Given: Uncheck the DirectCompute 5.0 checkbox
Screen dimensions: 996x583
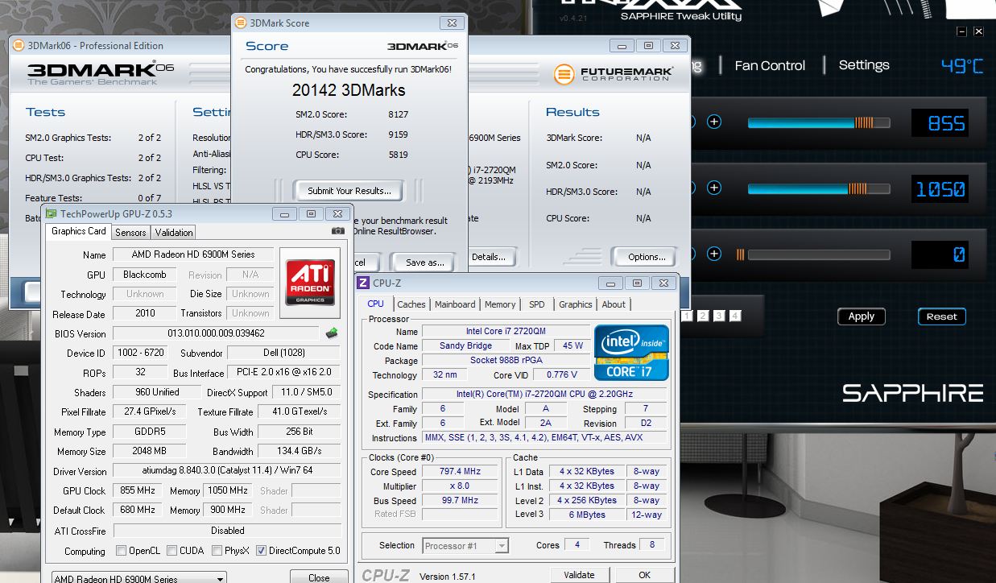Looking at the screenshot, I should pos(261,551).
